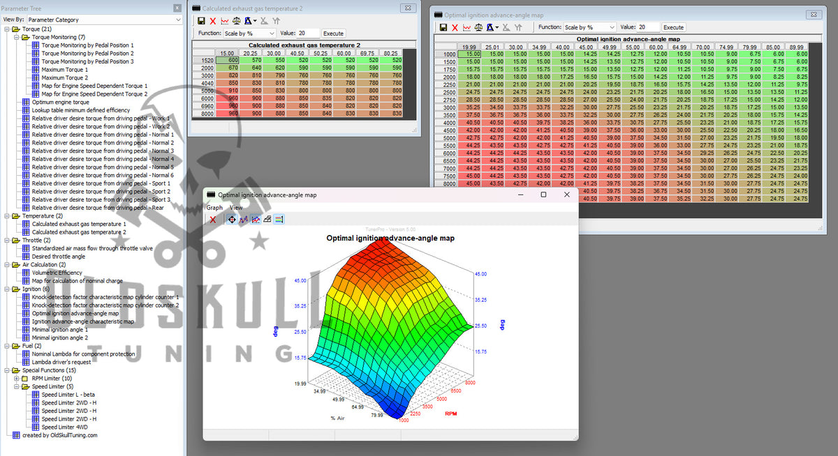
Task: Click the wireframe surface icon in graph toolbar
Action: (267, 220)
